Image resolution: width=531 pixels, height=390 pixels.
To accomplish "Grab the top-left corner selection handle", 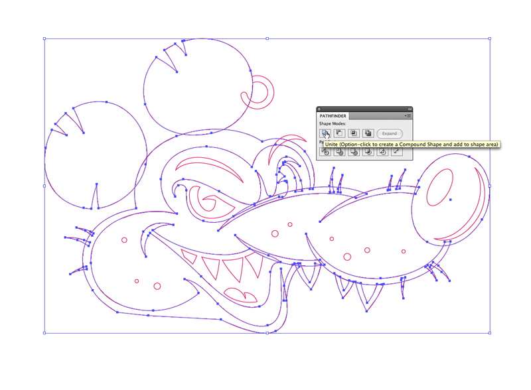I will click(44, 38).
